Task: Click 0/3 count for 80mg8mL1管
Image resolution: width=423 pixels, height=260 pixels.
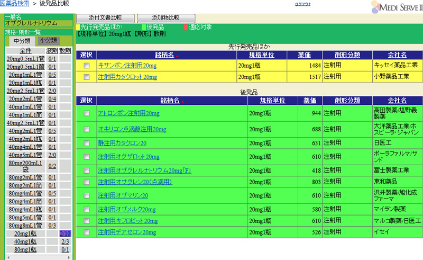Action: pyautogui.click(x=52, y=226)
